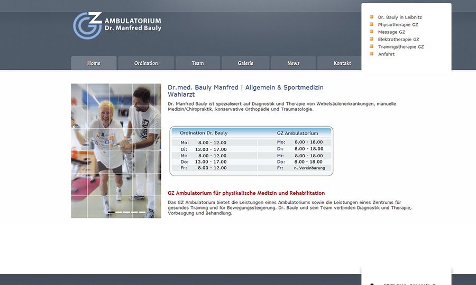Click the orange bullet beside Elektrotherapie GZ
476x285 pixels.
coord(371,39)
